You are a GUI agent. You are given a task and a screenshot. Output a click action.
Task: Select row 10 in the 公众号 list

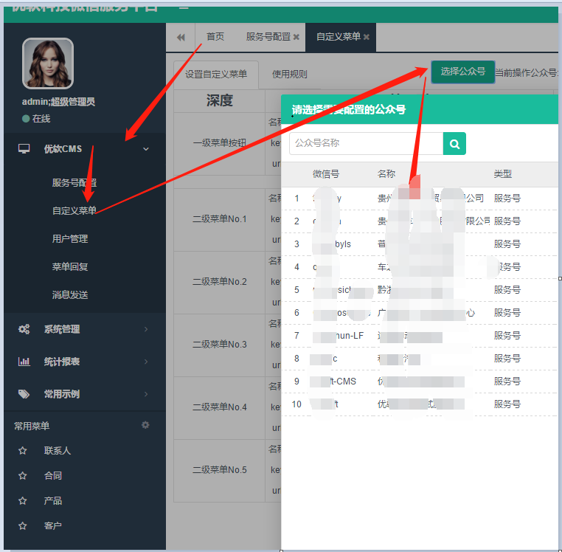tap(420, 404)
